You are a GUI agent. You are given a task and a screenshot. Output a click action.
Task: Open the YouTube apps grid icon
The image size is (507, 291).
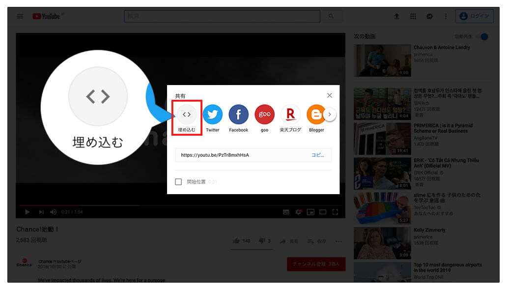tap(413, 16)
